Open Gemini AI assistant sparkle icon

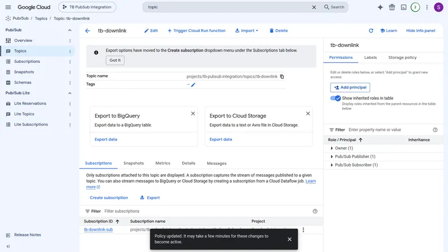380,7
